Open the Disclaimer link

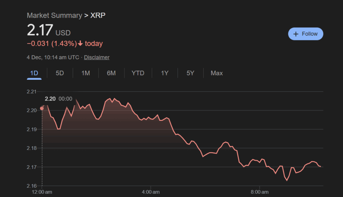[x=96, y=57]
